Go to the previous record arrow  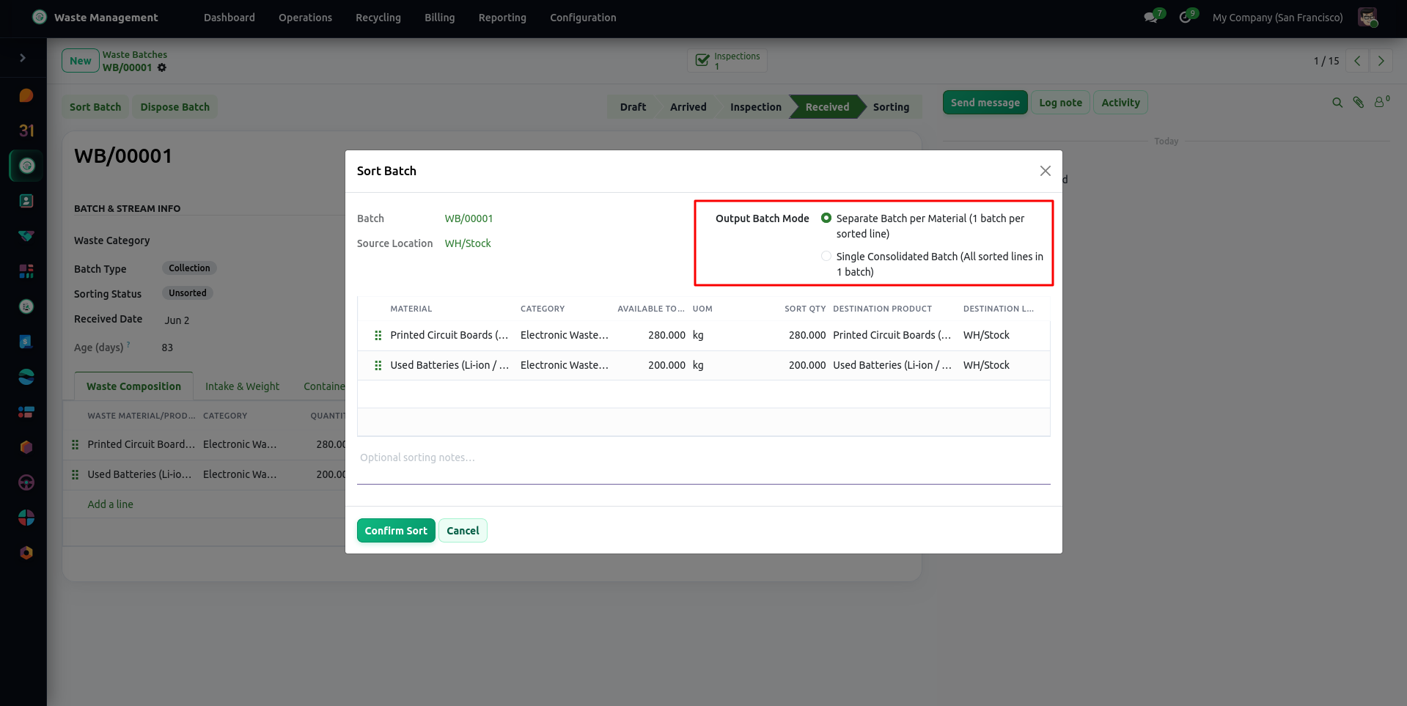1357,61
